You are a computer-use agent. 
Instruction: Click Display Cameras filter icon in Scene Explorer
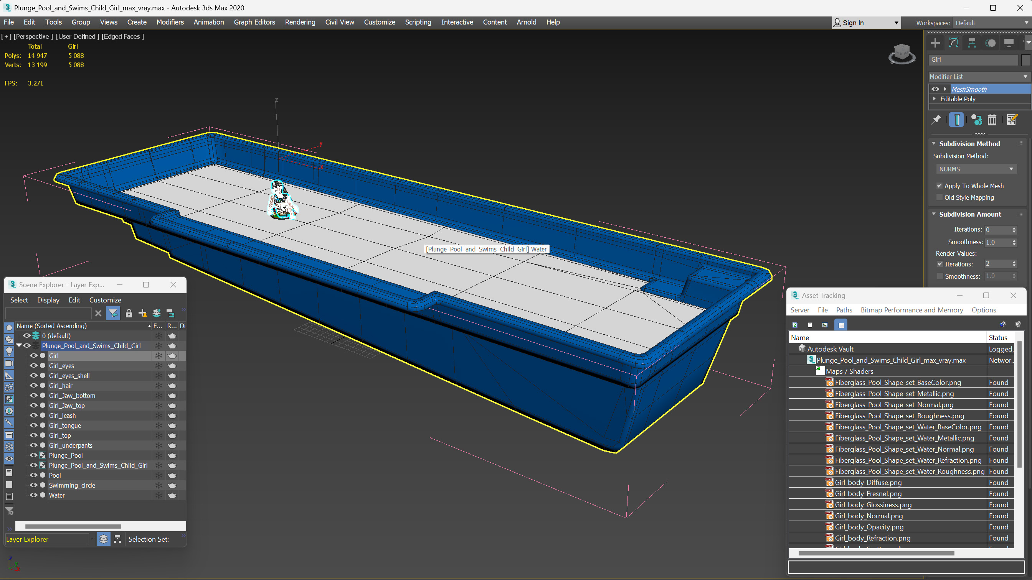click(9, 363)
